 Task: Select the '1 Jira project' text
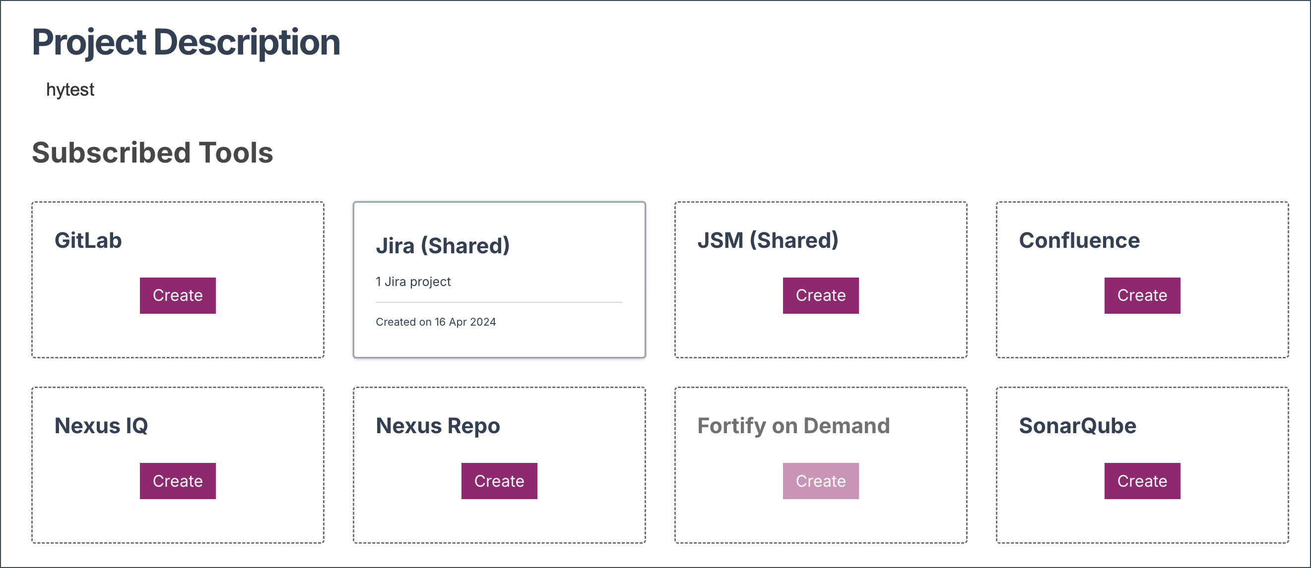[413, 282]
